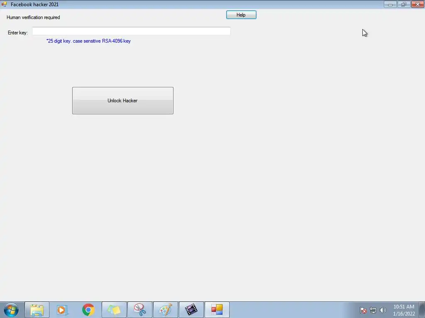
Task: Open Paint from the taskbar
Action: coord(165,310)
